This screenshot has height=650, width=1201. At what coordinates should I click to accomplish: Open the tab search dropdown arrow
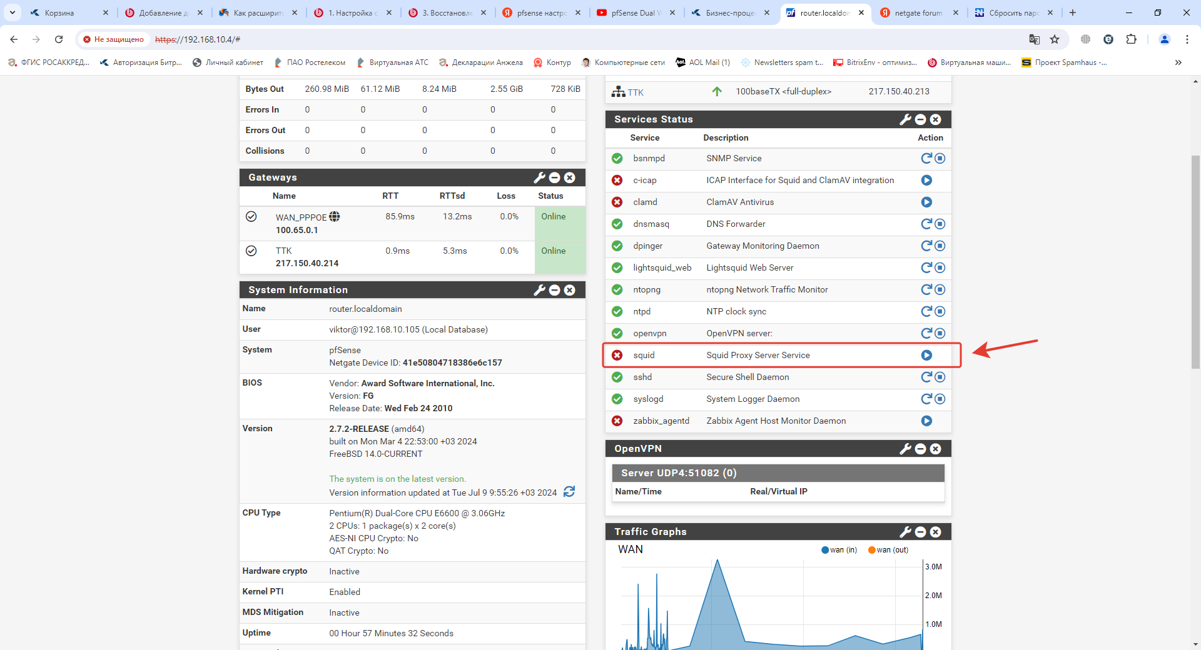pyautogui.click(x=12, y=12)
